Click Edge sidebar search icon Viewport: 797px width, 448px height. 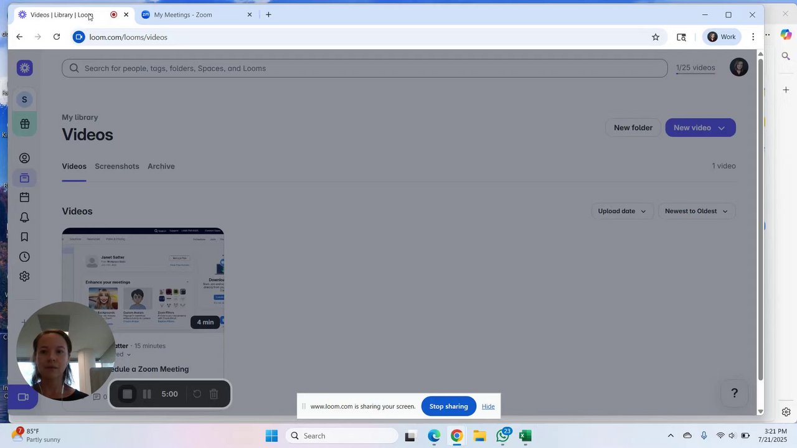(x=786, y=56)
